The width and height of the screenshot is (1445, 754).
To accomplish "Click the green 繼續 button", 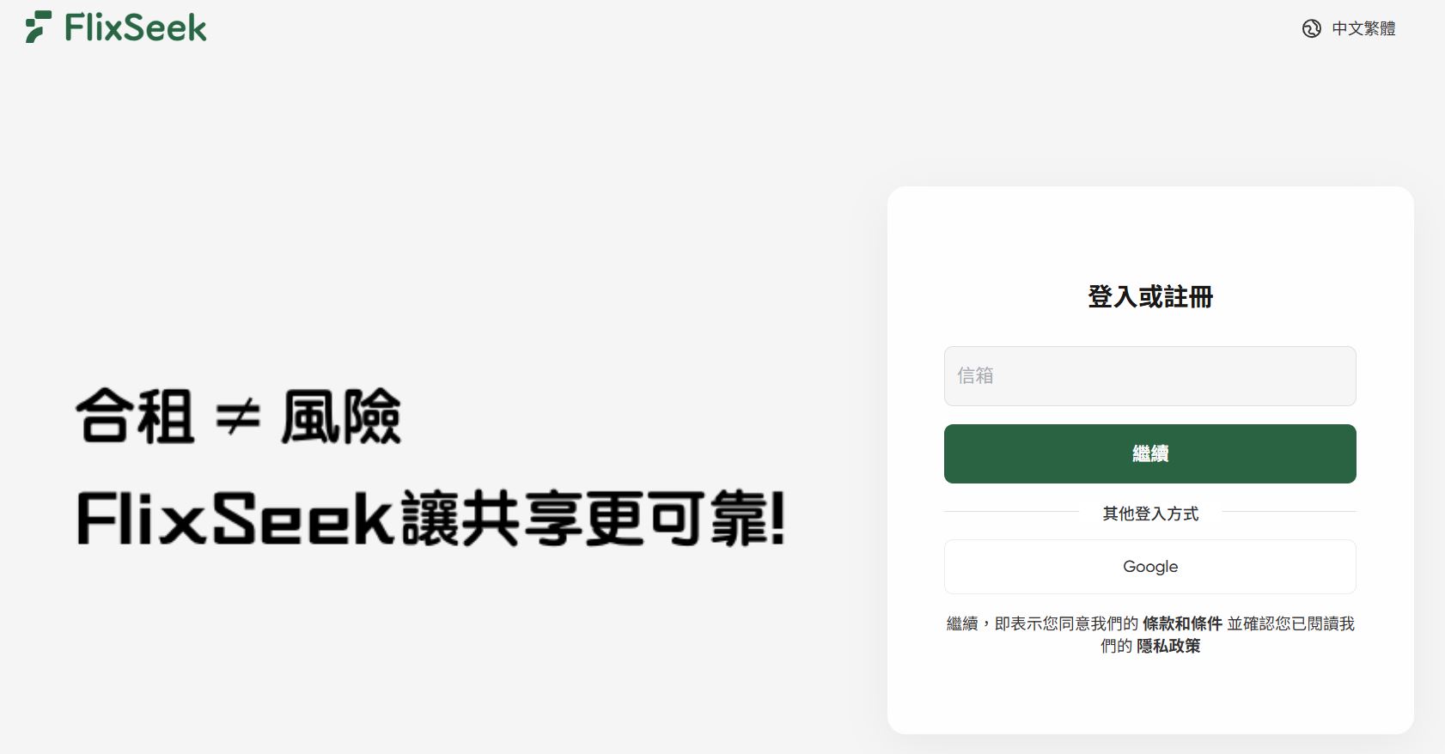I will click(x=1149, y=453).
